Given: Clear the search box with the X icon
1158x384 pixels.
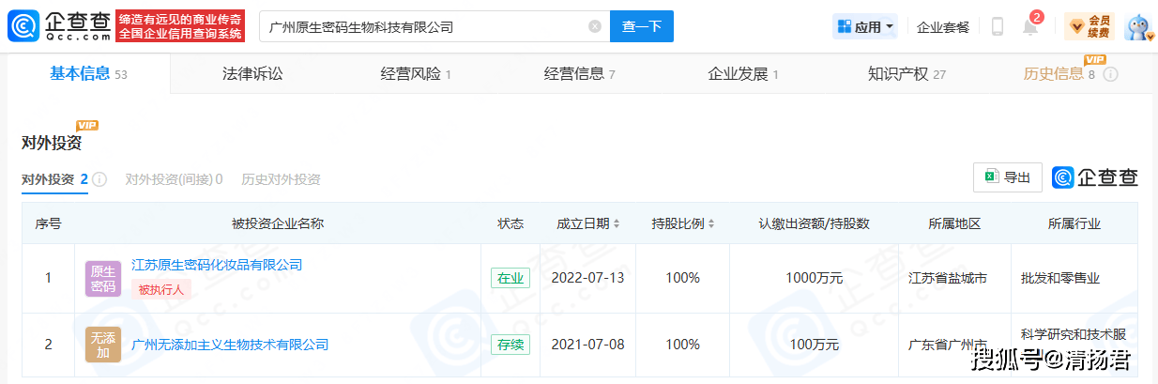Looking at the screenshot, I should tap(595, 26).
